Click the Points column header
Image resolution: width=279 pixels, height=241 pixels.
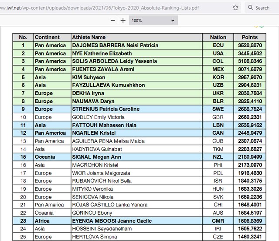click(x=250, y=37)
